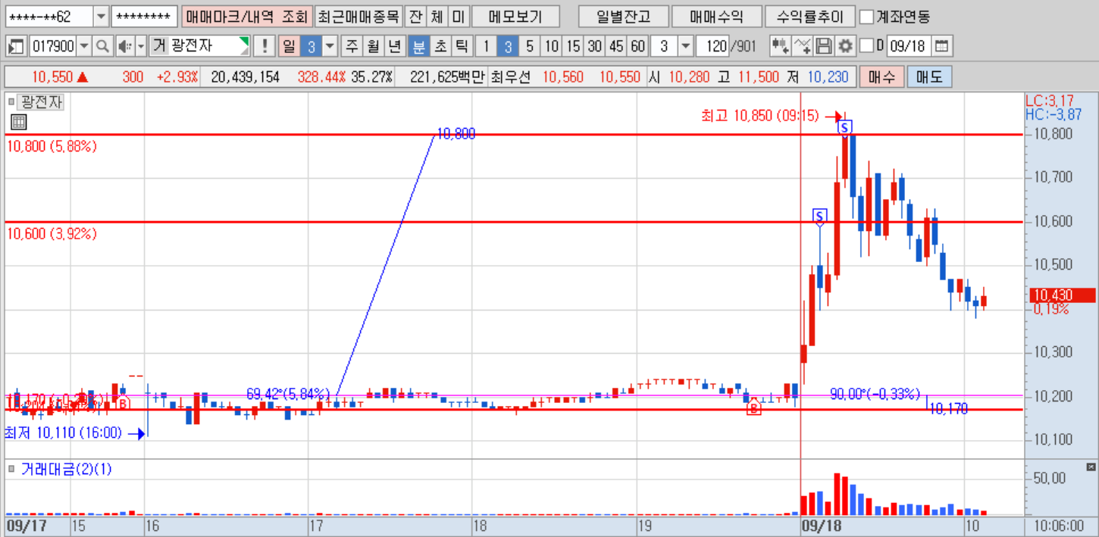Select the 일 daily period toggle

point(289,46)
